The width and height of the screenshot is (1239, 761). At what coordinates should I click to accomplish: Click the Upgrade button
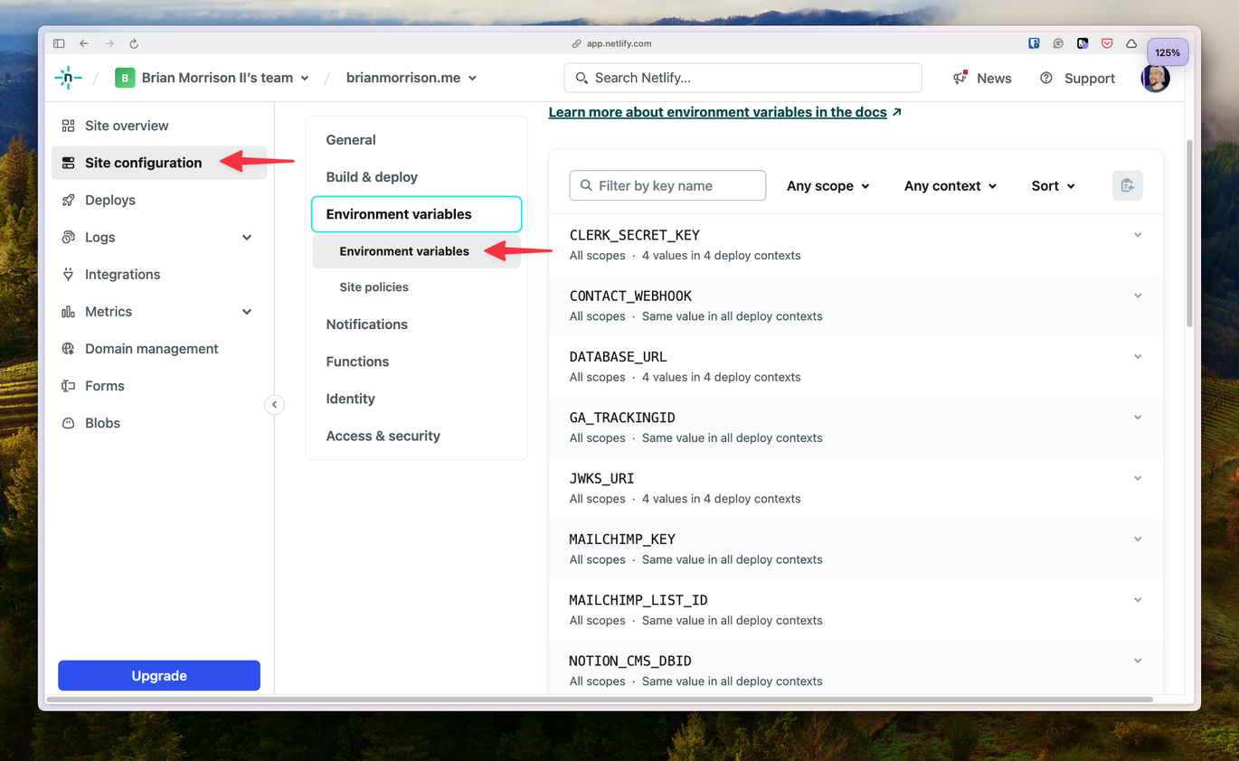[x=159, y=676]
